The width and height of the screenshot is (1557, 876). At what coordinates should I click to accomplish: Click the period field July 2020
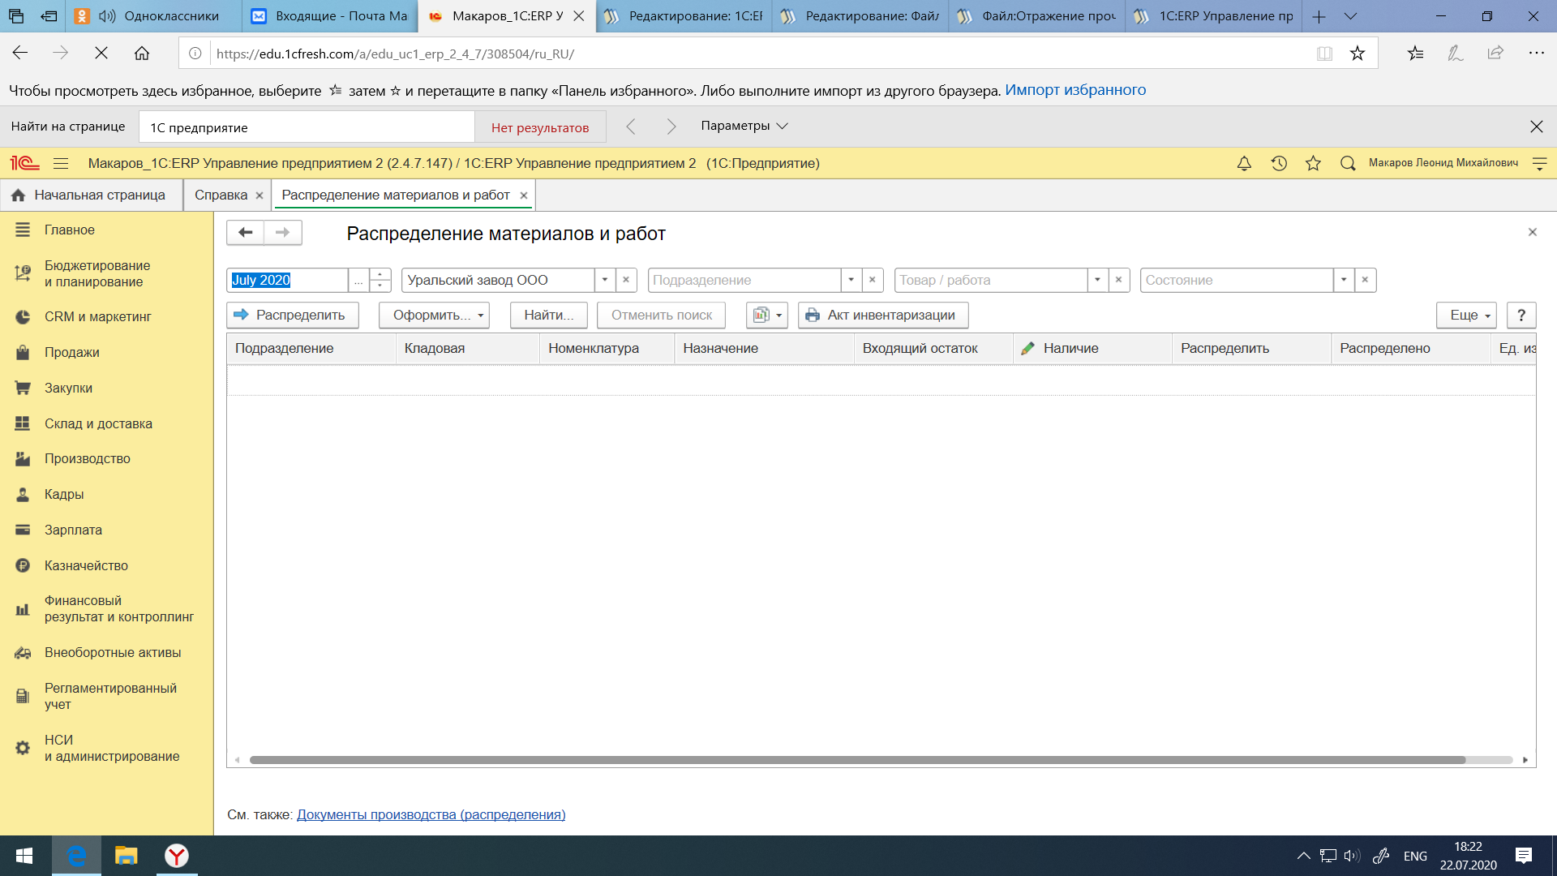coord(287,280)
